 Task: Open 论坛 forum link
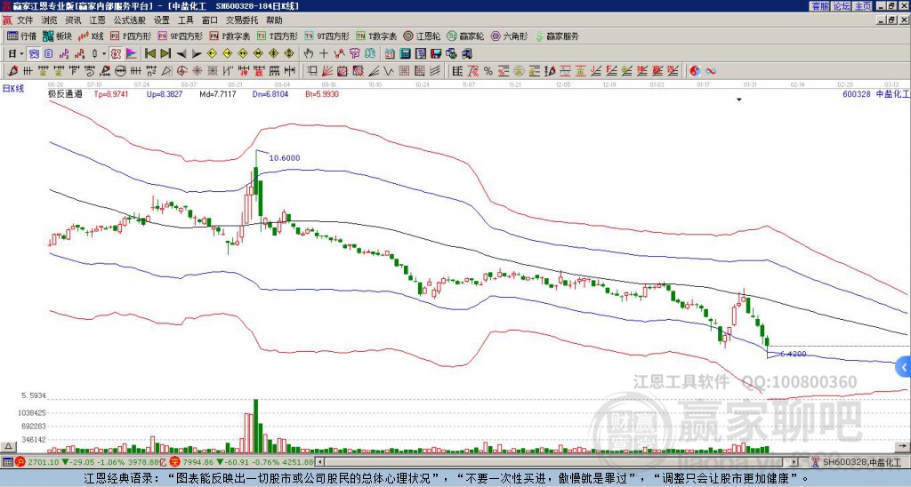click(842, 6)
